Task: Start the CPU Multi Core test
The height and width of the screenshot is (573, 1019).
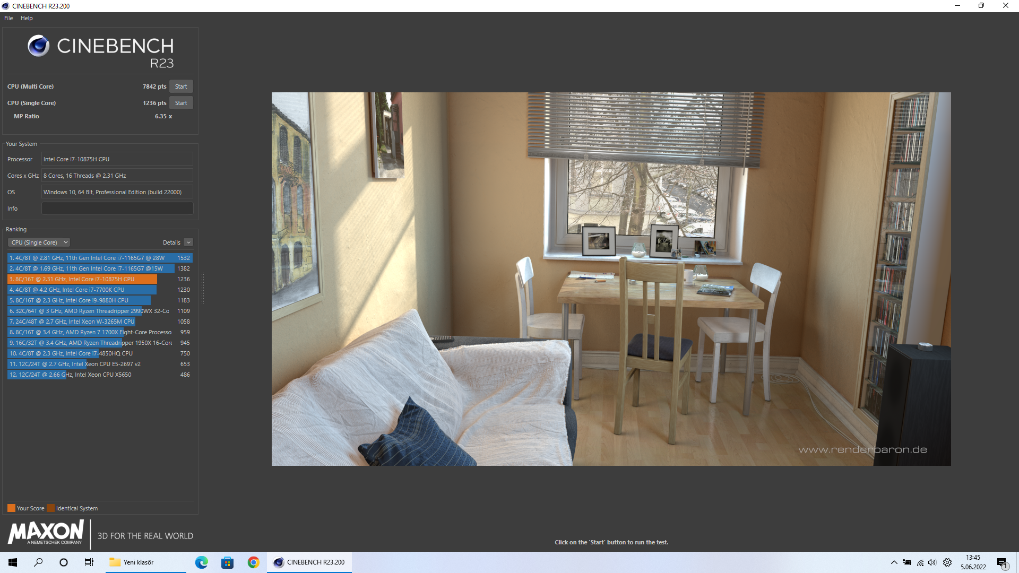Action: point(181,86)
